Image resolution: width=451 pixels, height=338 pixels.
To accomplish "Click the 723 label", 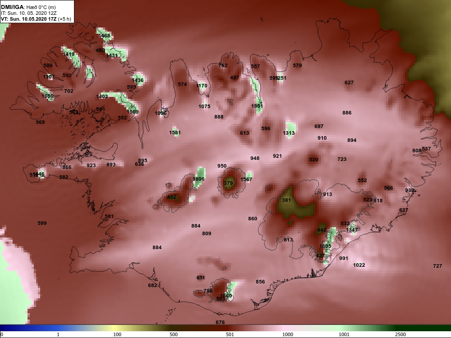I will (342, 159).
